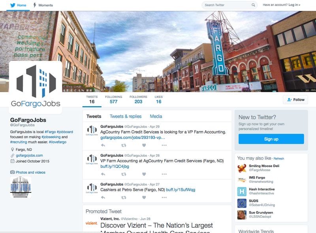Click the Smiling Moose Deli avatar
The image size is (316, 233).
[242, 168]
